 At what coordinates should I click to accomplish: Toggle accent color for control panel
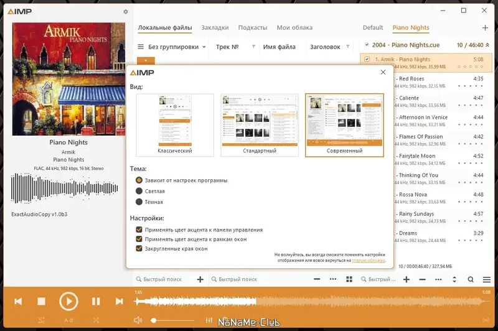[x=199, y=230]
